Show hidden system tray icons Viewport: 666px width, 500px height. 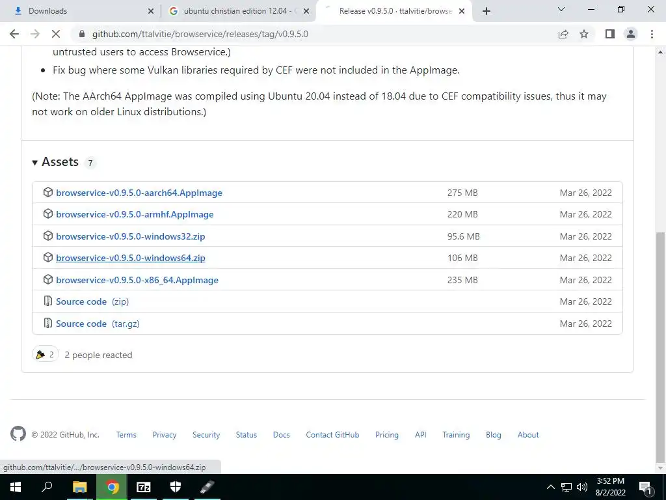(x=550, y=487)
